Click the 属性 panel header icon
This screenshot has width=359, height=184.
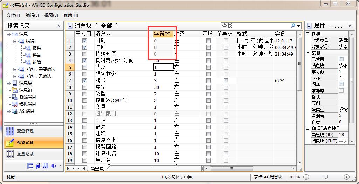click(x=309, y=26)
